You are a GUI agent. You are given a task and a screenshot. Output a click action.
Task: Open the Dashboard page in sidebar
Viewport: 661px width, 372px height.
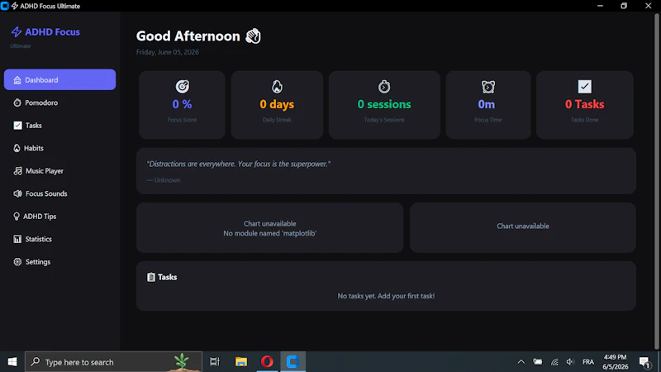[x=59, y=79]
